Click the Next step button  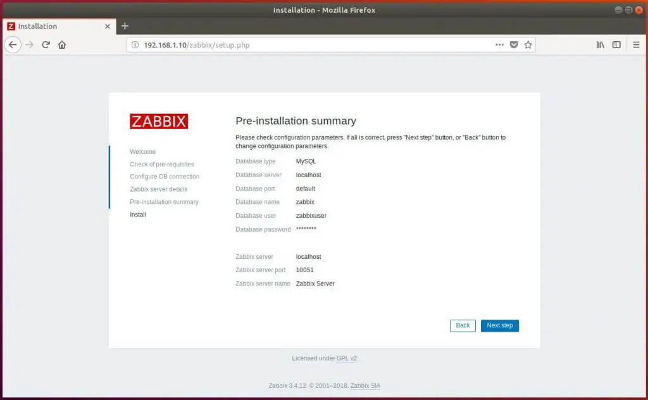click(500, 325)
